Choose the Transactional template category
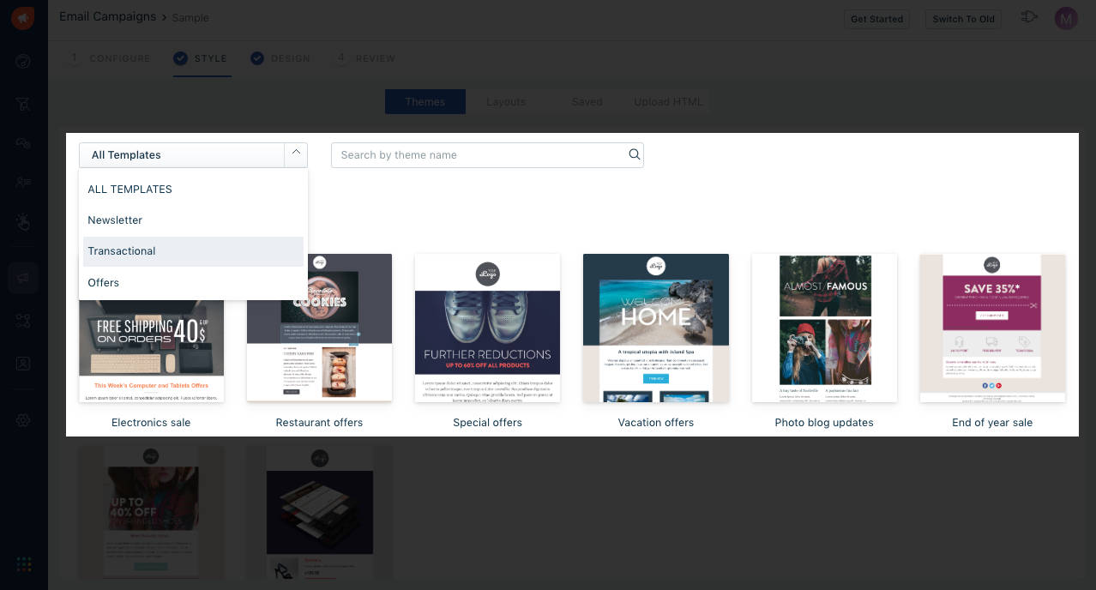Viewport: 1096px width, 590px height. coord(122,251)
